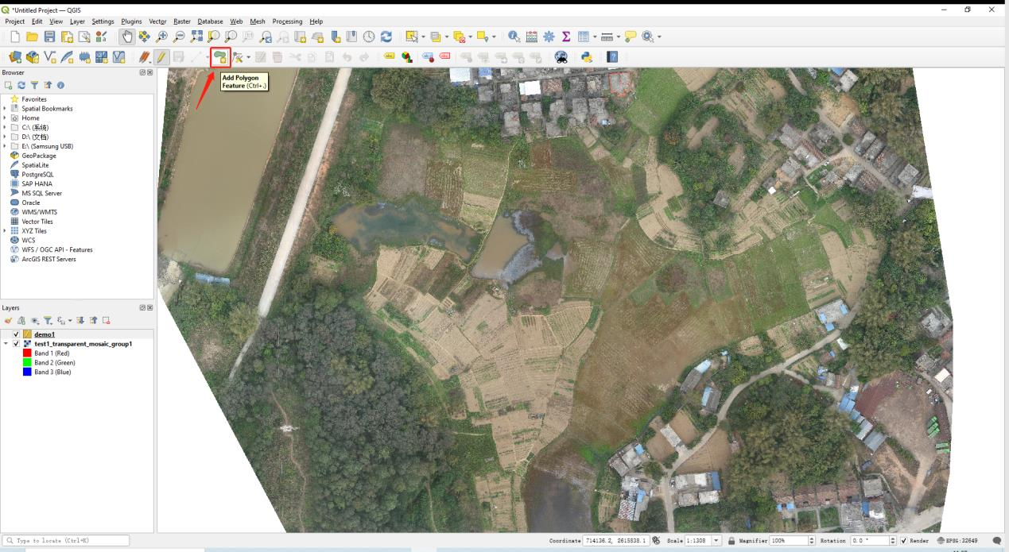
Task: Toggle test1_transparent_mosaic_group1 layer visibility
Action: [x=16, y=344]
